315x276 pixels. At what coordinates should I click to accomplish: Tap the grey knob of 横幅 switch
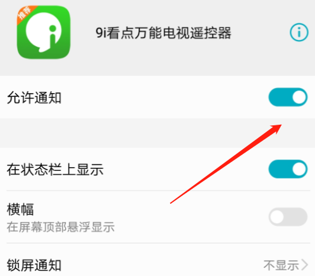tap(277, 216)
